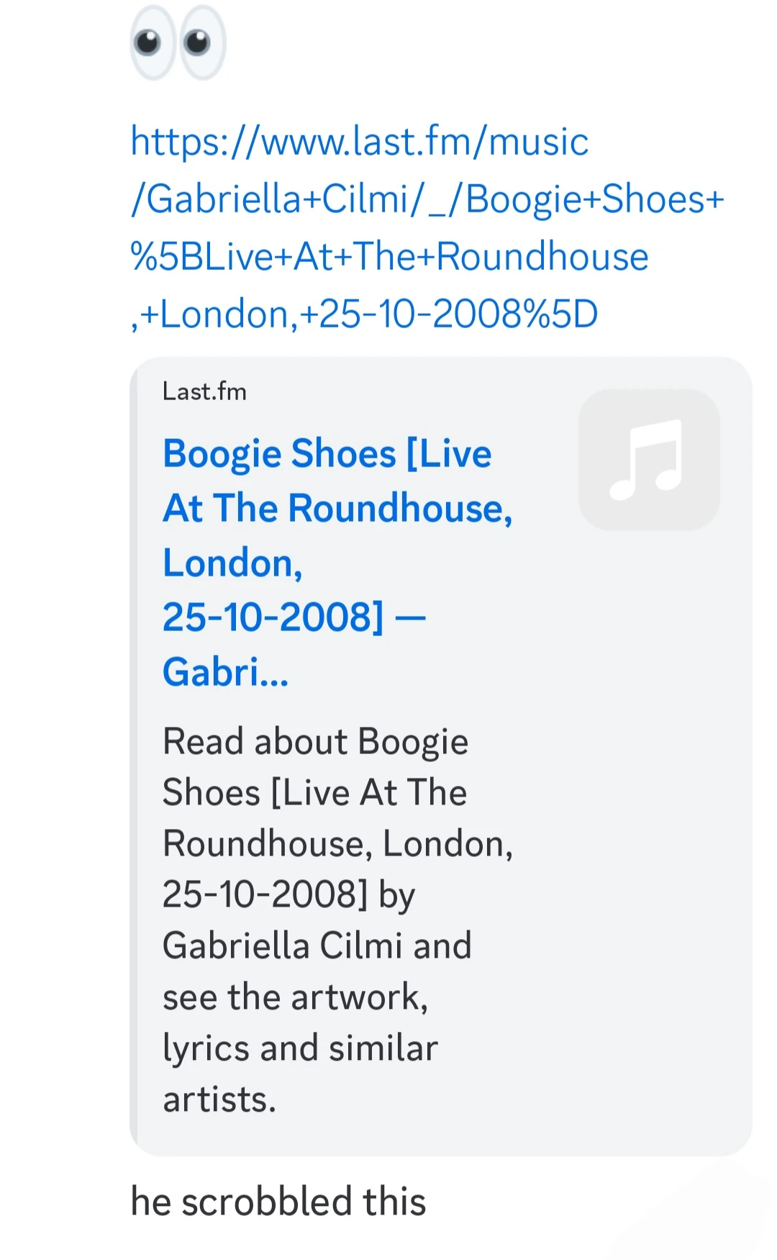The width and height of the screenshot is (777, 1260).
Task: Click "see the artwork," description line
Action: pyautogui.click(x=295, y=997)
